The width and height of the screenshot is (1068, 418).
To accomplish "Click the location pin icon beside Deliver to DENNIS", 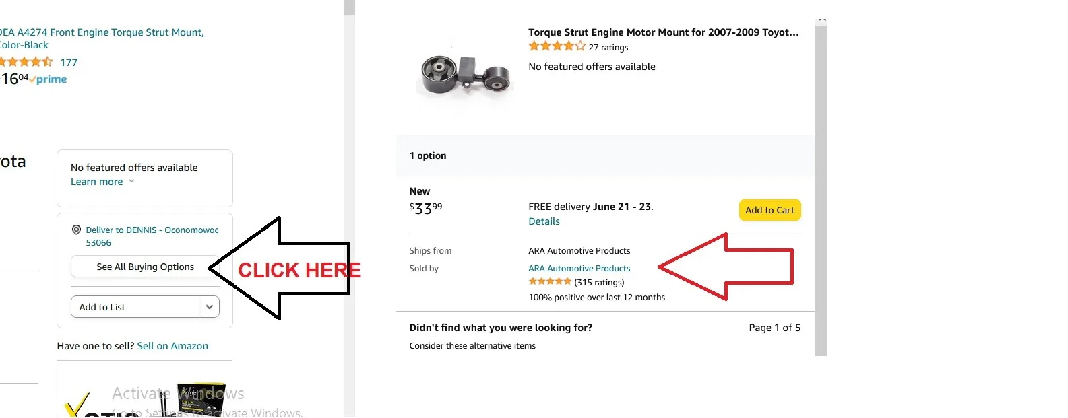I will click(76, 230).
